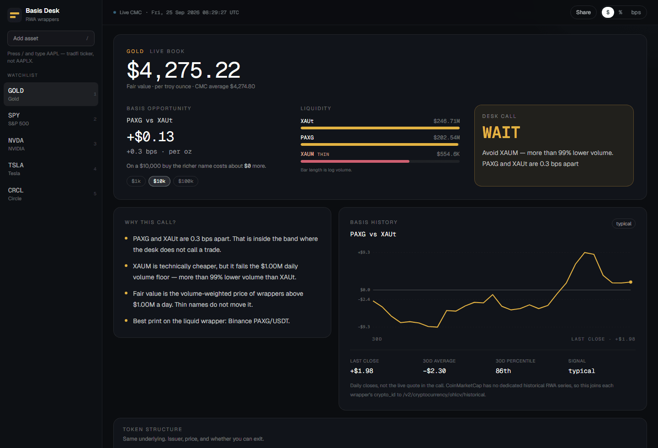The image size is (658, 448).
Task: Click the $554.6K XAUM volume value
Action: (448, 154)
